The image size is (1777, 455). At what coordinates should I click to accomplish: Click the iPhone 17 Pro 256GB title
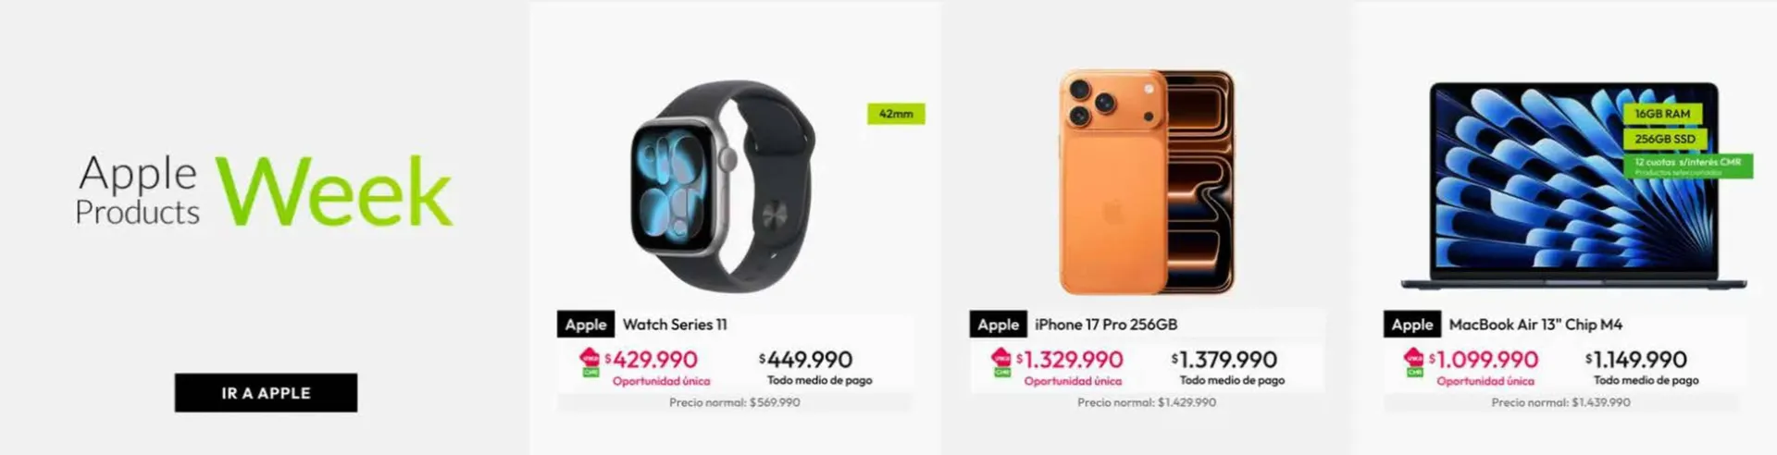(x=1106, y=325)
